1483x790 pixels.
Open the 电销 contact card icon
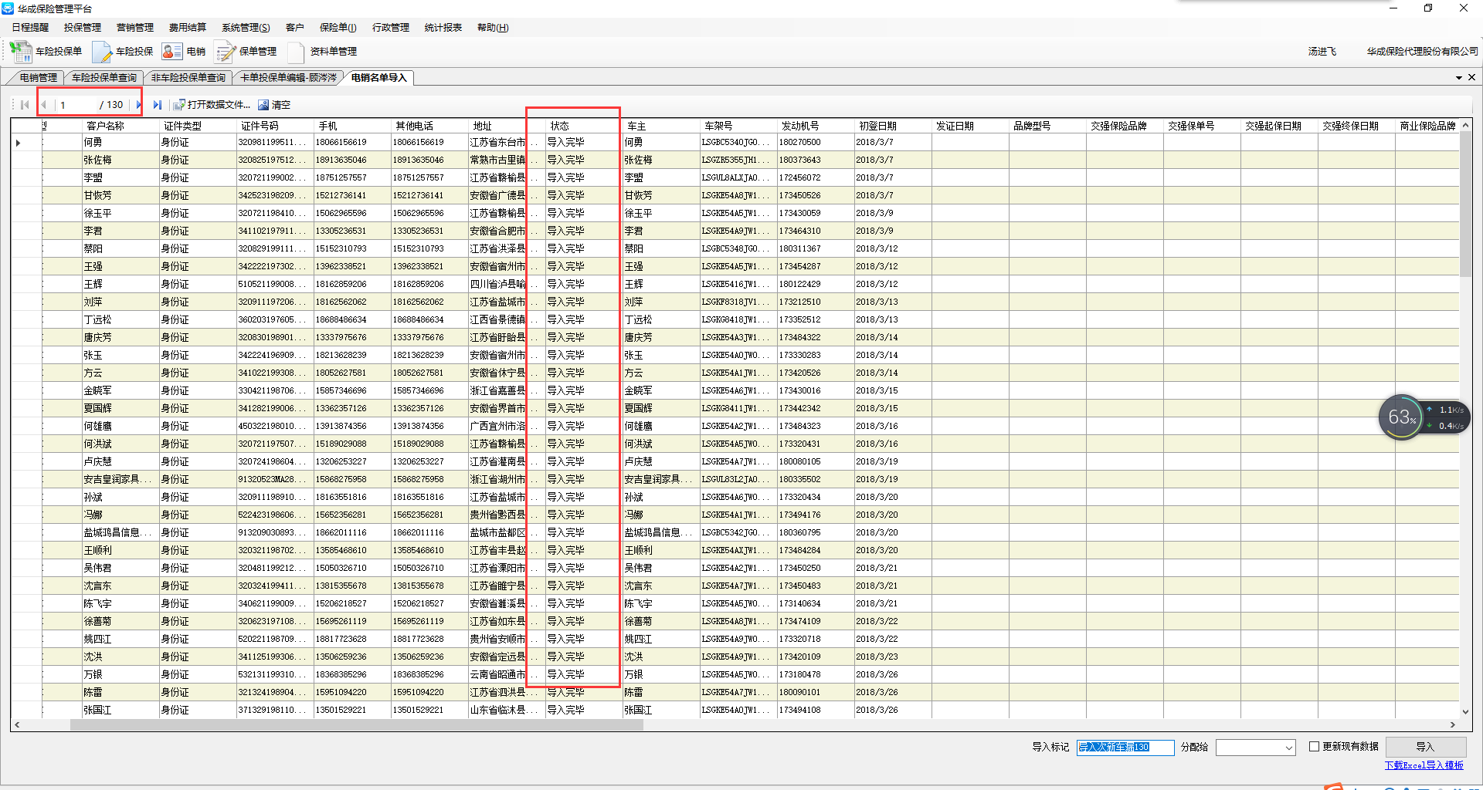[x=171, y=52]
